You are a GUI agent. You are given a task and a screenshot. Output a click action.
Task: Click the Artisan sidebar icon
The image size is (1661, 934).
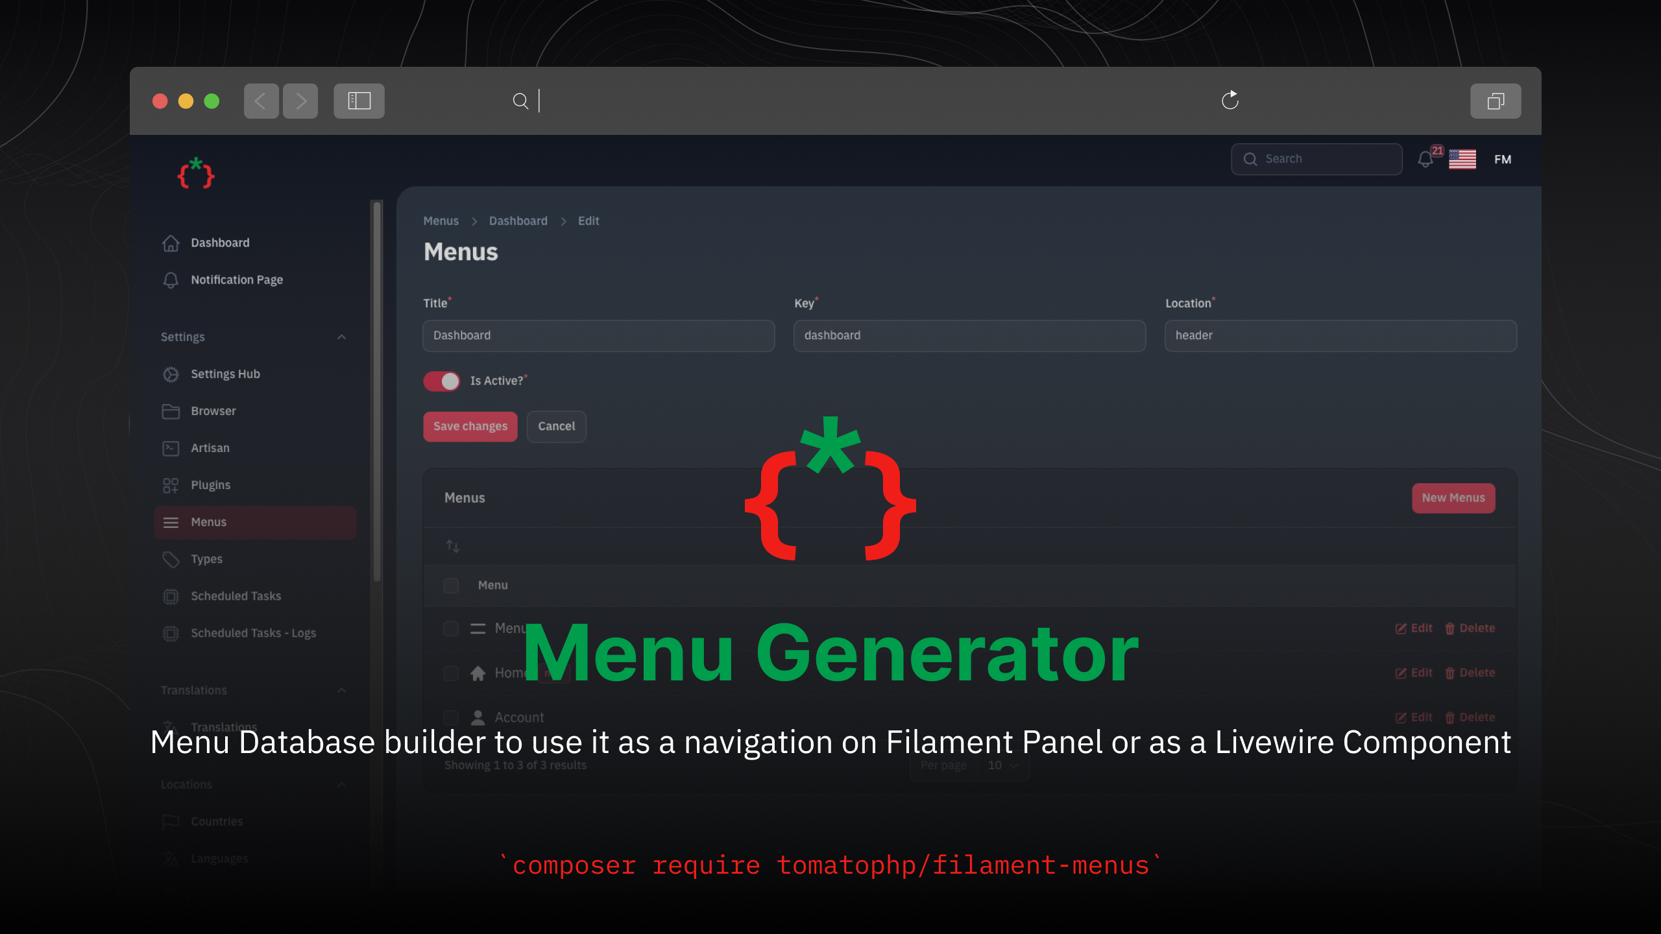pyautogui.click(x=171, y=447)
